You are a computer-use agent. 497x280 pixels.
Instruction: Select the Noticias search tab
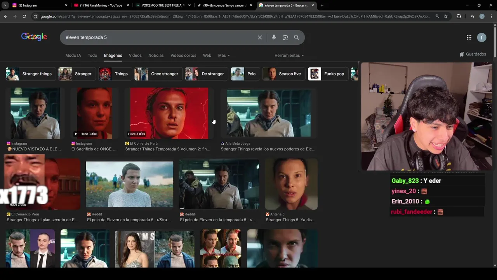coord(156,56)
